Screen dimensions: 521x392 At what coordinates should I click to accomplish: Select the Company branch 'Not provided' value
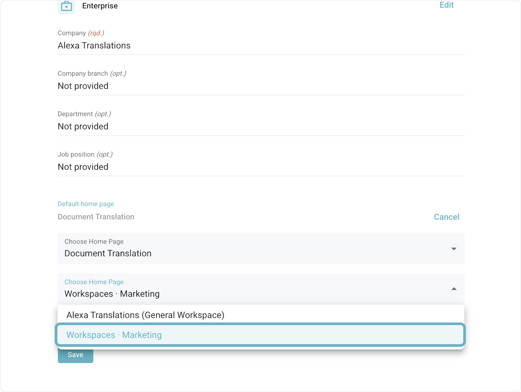pyautogui.click(x=83, y=86)
